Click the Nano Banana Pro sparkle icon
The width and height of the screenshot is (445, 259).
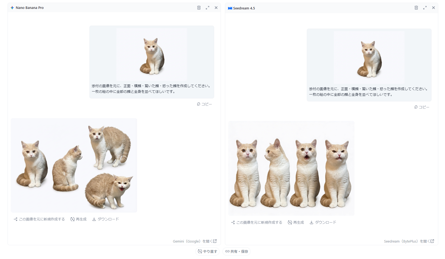click(x=12, y=8)
